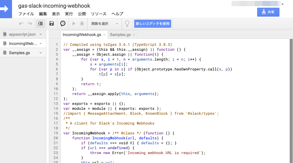Click the 'if (url === undefined)' line
The height and width of the screenshot is (163, 293).
coord(108,148)
